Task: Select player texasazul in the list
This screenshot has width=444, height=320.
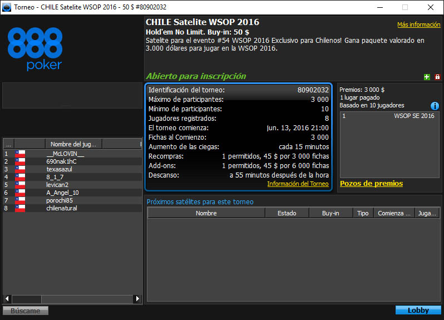Action: pos(59,169)
